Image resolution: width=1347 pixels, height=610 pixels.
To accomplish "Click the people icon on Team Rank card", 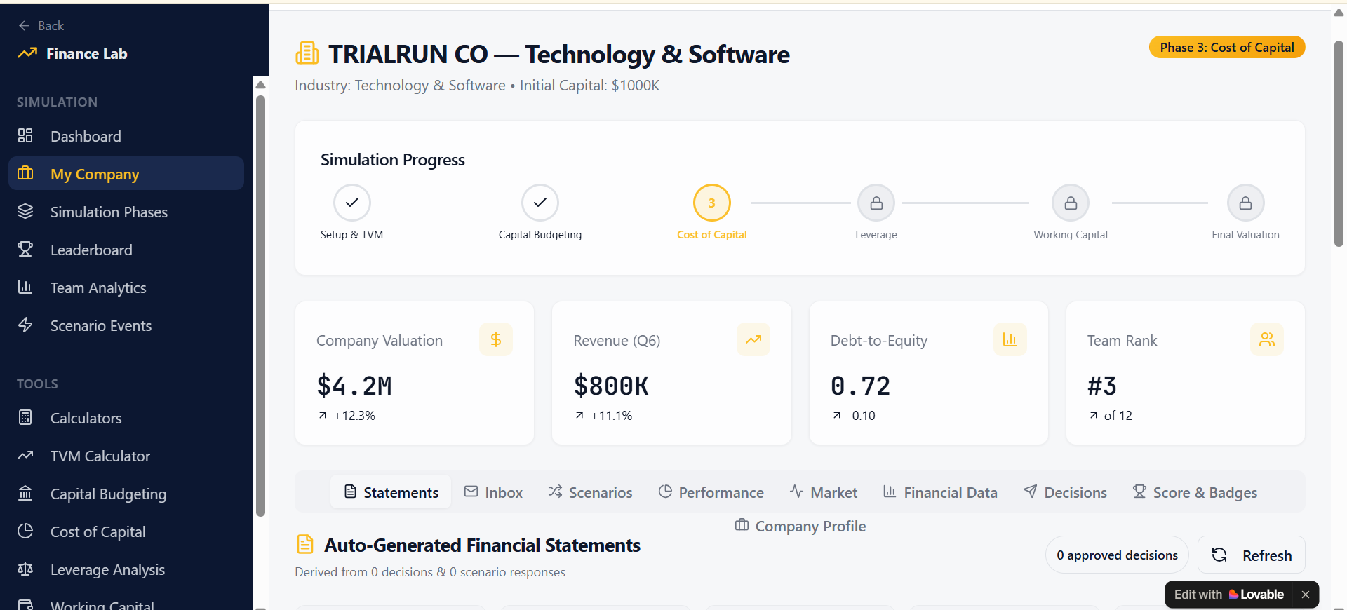I will click(x=1266, y=340).
